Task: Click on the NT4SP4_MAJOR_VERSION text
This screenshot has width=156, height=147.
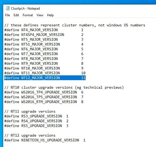Action: click(43, 35)
